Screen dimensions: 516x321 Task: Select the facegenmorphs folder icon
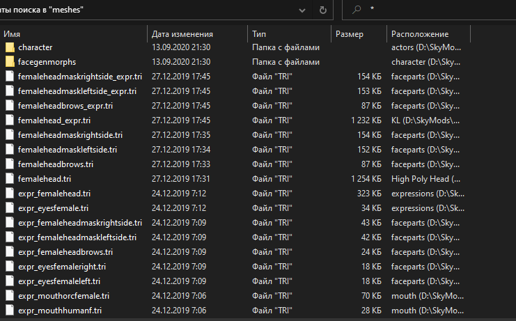tap(10, 62)
